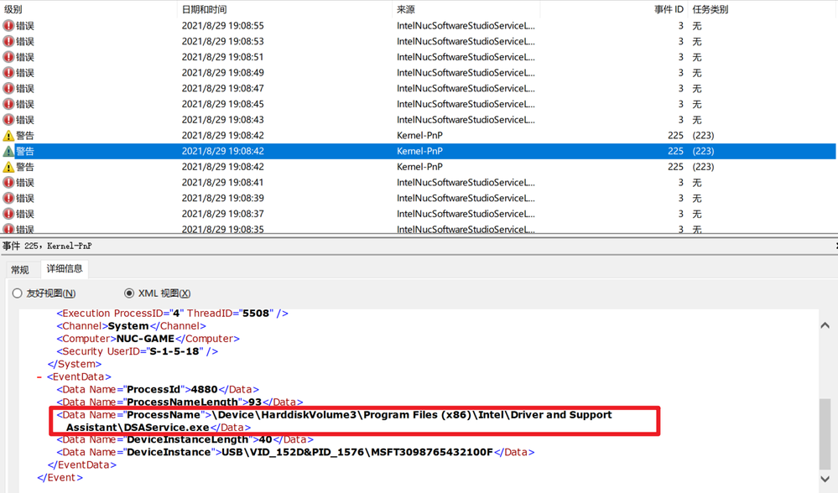Image resolution: width=838 pixels, height=493 pixels.
Task: Click the XML pane scroll up arrow
Action: tap(825, 325)
